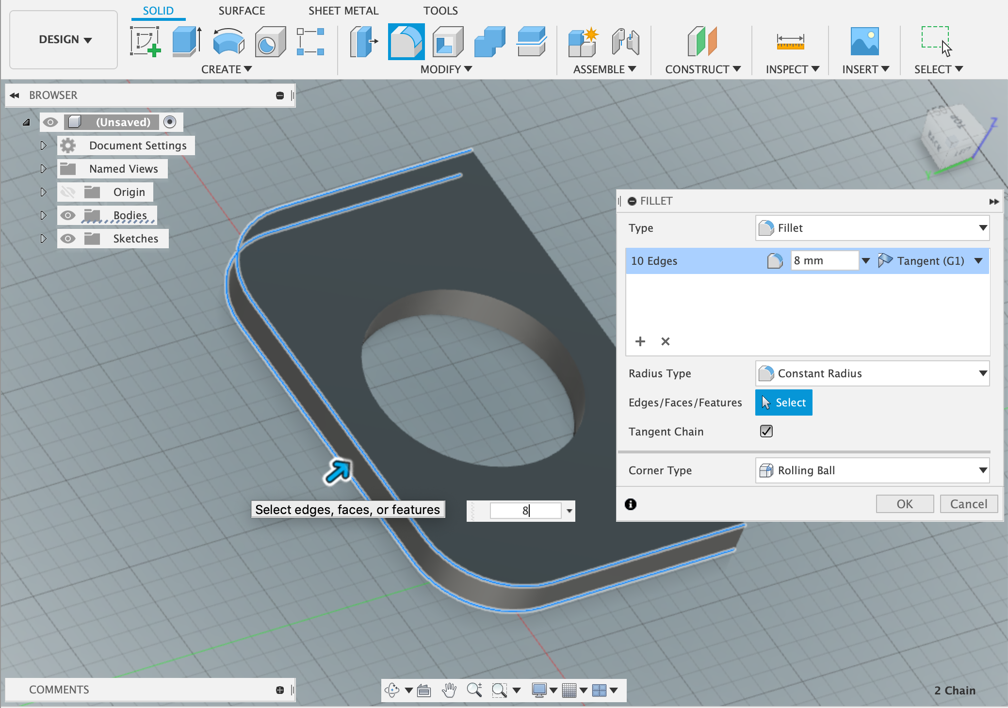The height and width of the screenshot is (708, 1008).
Task: Click the Create Sketch tool icon
Action: (x=145, y=42)
